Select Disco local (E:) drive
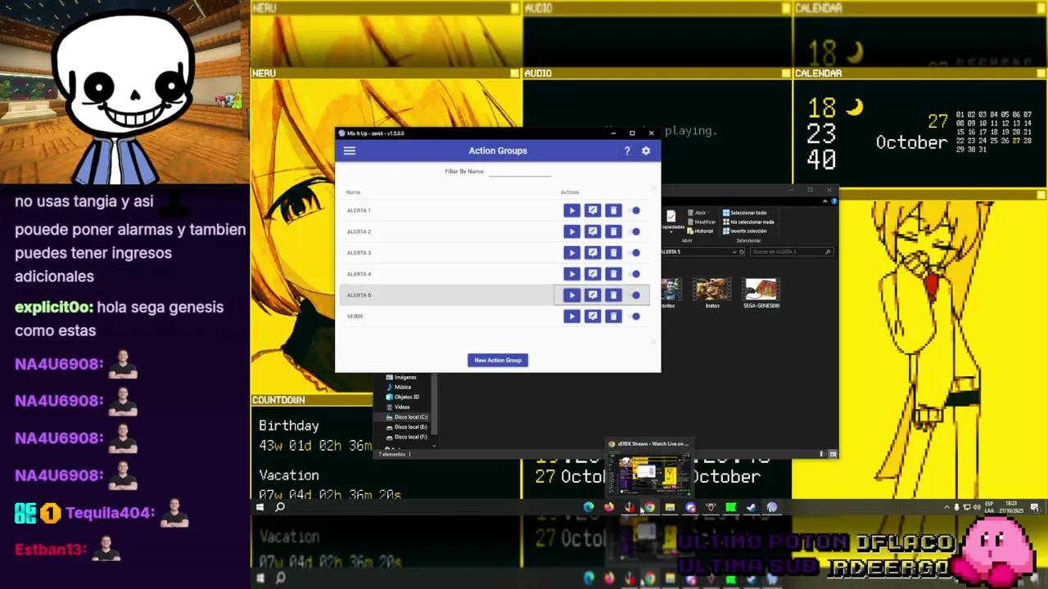 tap(406, 427)
